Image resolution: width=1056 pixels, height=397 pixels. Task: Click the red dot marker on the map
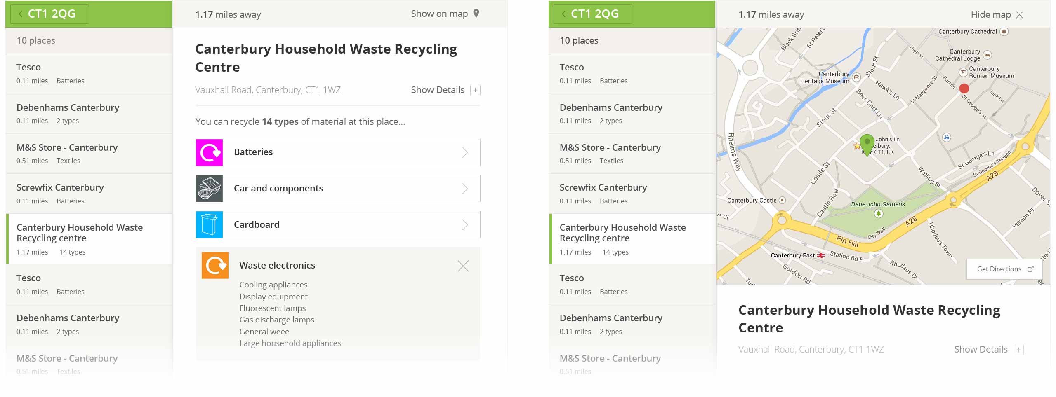click(964, 89)
